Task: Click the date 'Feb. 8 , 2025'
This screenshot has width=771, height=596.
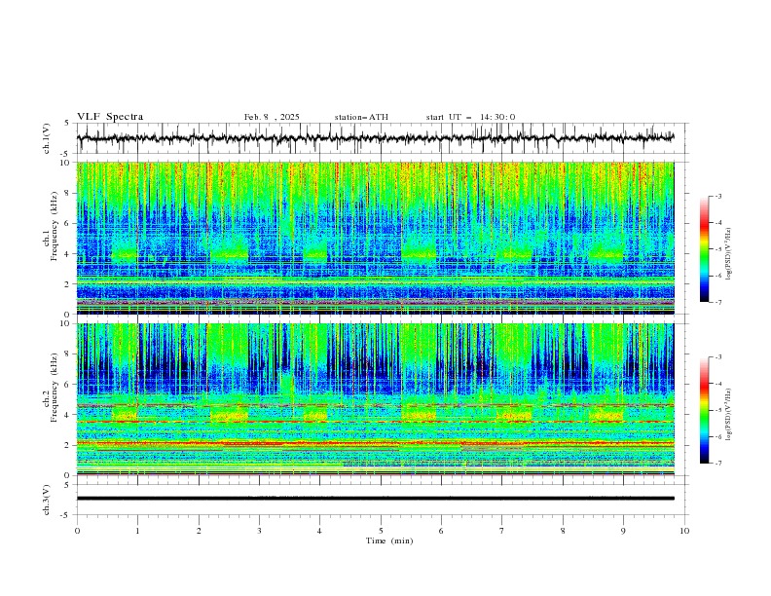Action: tap(272, 117)
